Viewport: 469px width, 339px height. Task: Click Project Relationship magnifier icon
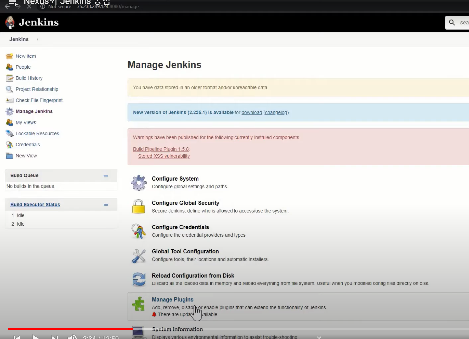click(x=10, y=89)
